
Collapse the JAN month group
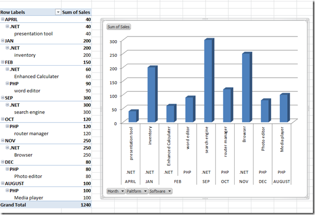pyautogui.click(x=3, y=41)
